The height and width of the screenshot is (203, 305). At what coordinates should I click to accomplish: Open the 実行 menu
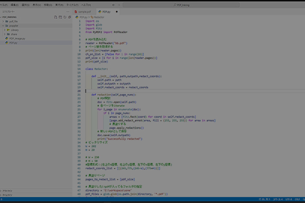[59, 5]
